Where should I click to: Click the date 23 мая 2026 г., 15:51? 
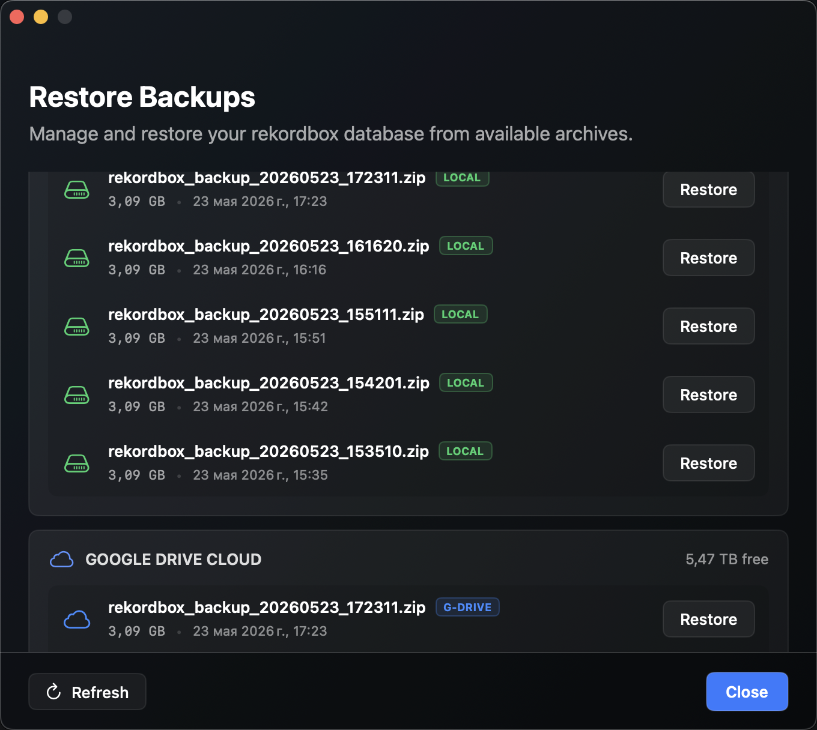pyautogui.click(x=260, y=339)
